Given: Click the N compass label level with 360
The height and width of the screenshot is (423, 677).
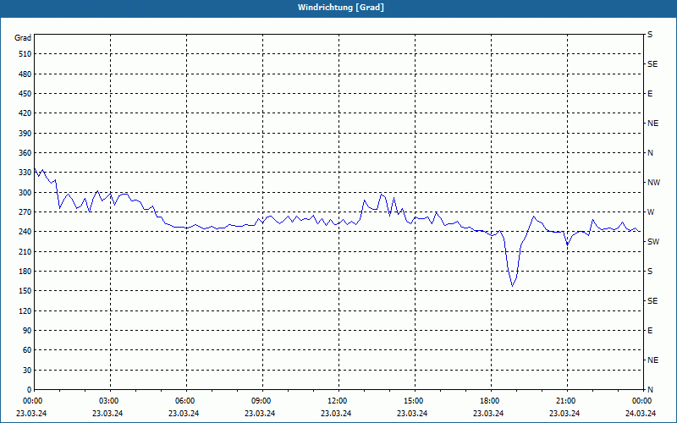Looking at the screenshot, I should coord(650,153).
